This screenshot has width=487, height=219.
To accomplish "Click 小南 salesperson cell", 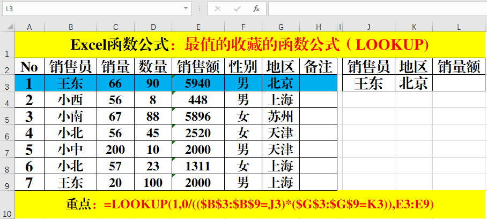I will pos(70,116).
